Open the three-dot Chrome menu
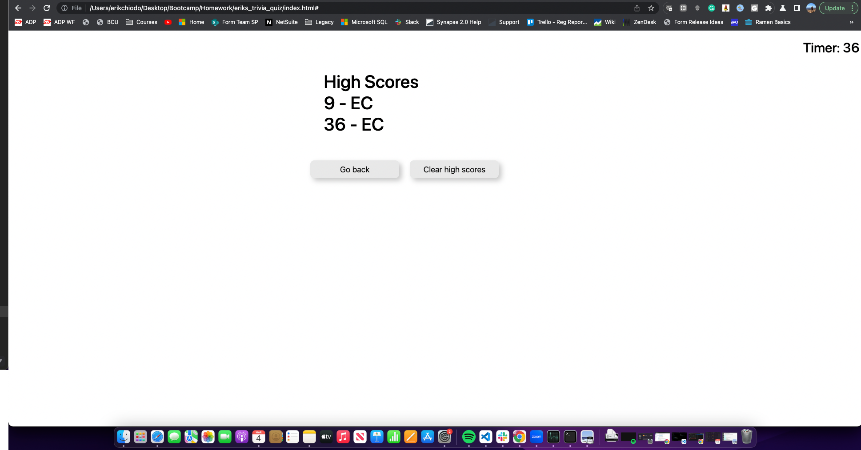 pos(852,8)
